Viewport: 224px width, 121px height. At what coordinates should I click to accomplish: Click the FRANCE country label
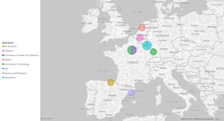point(133,63)
